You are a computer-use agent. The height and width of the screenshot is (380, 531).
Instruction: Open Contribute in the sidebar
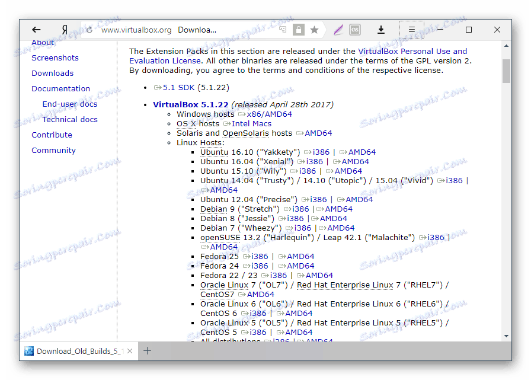[52, 135]
